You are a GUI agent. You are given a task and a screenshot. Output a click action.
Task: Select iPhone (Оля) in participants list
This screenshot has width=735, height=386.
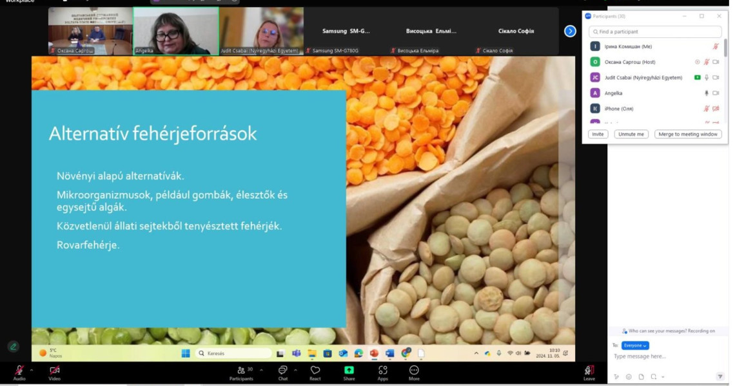tap(654, 109)
